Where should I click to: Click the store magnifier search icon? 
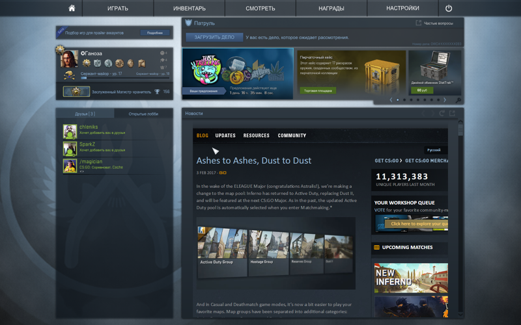pyautogui.click(x=458, y=100)
